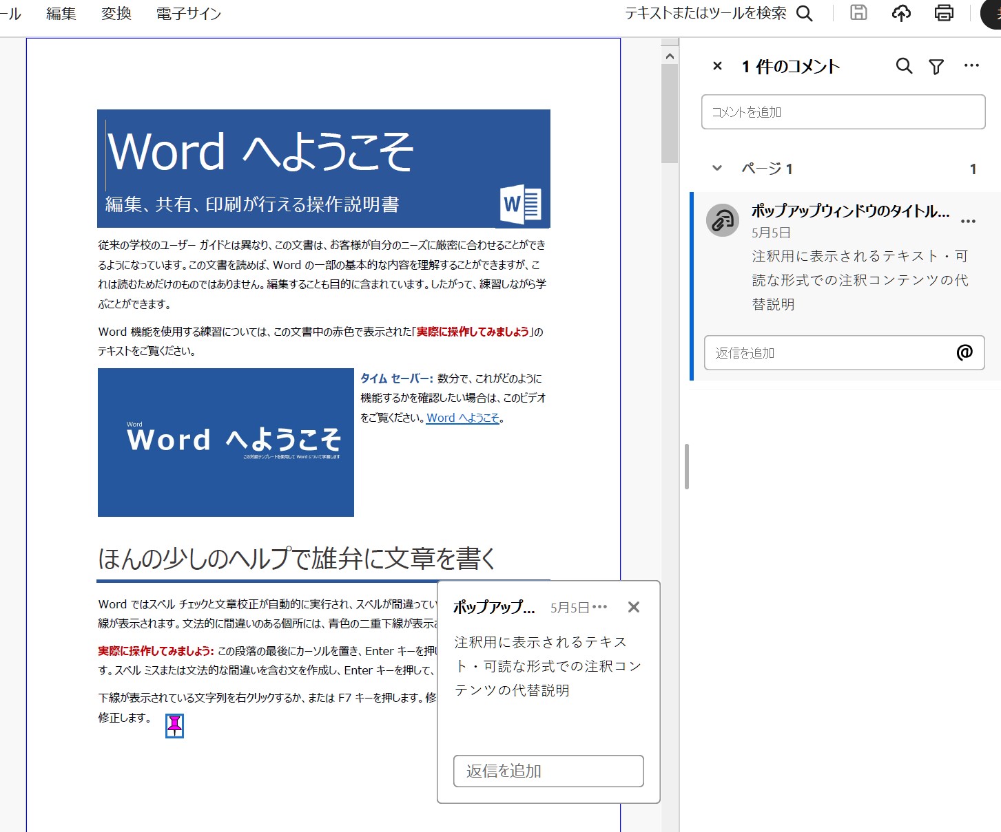Image resolution: width=1001 pixels, height=832 pixels.
Task: Click the printer icon
Action: [x=944, y=12]
